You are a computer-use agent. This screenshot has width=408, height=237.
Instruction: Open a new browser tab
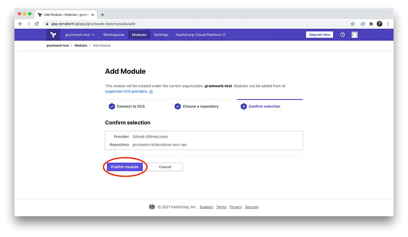(102, 15)
